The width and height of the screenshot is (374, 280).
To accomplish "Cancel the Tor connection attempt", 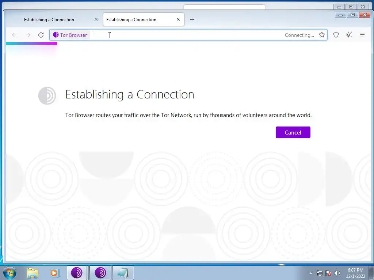I will tap(293, 132).
